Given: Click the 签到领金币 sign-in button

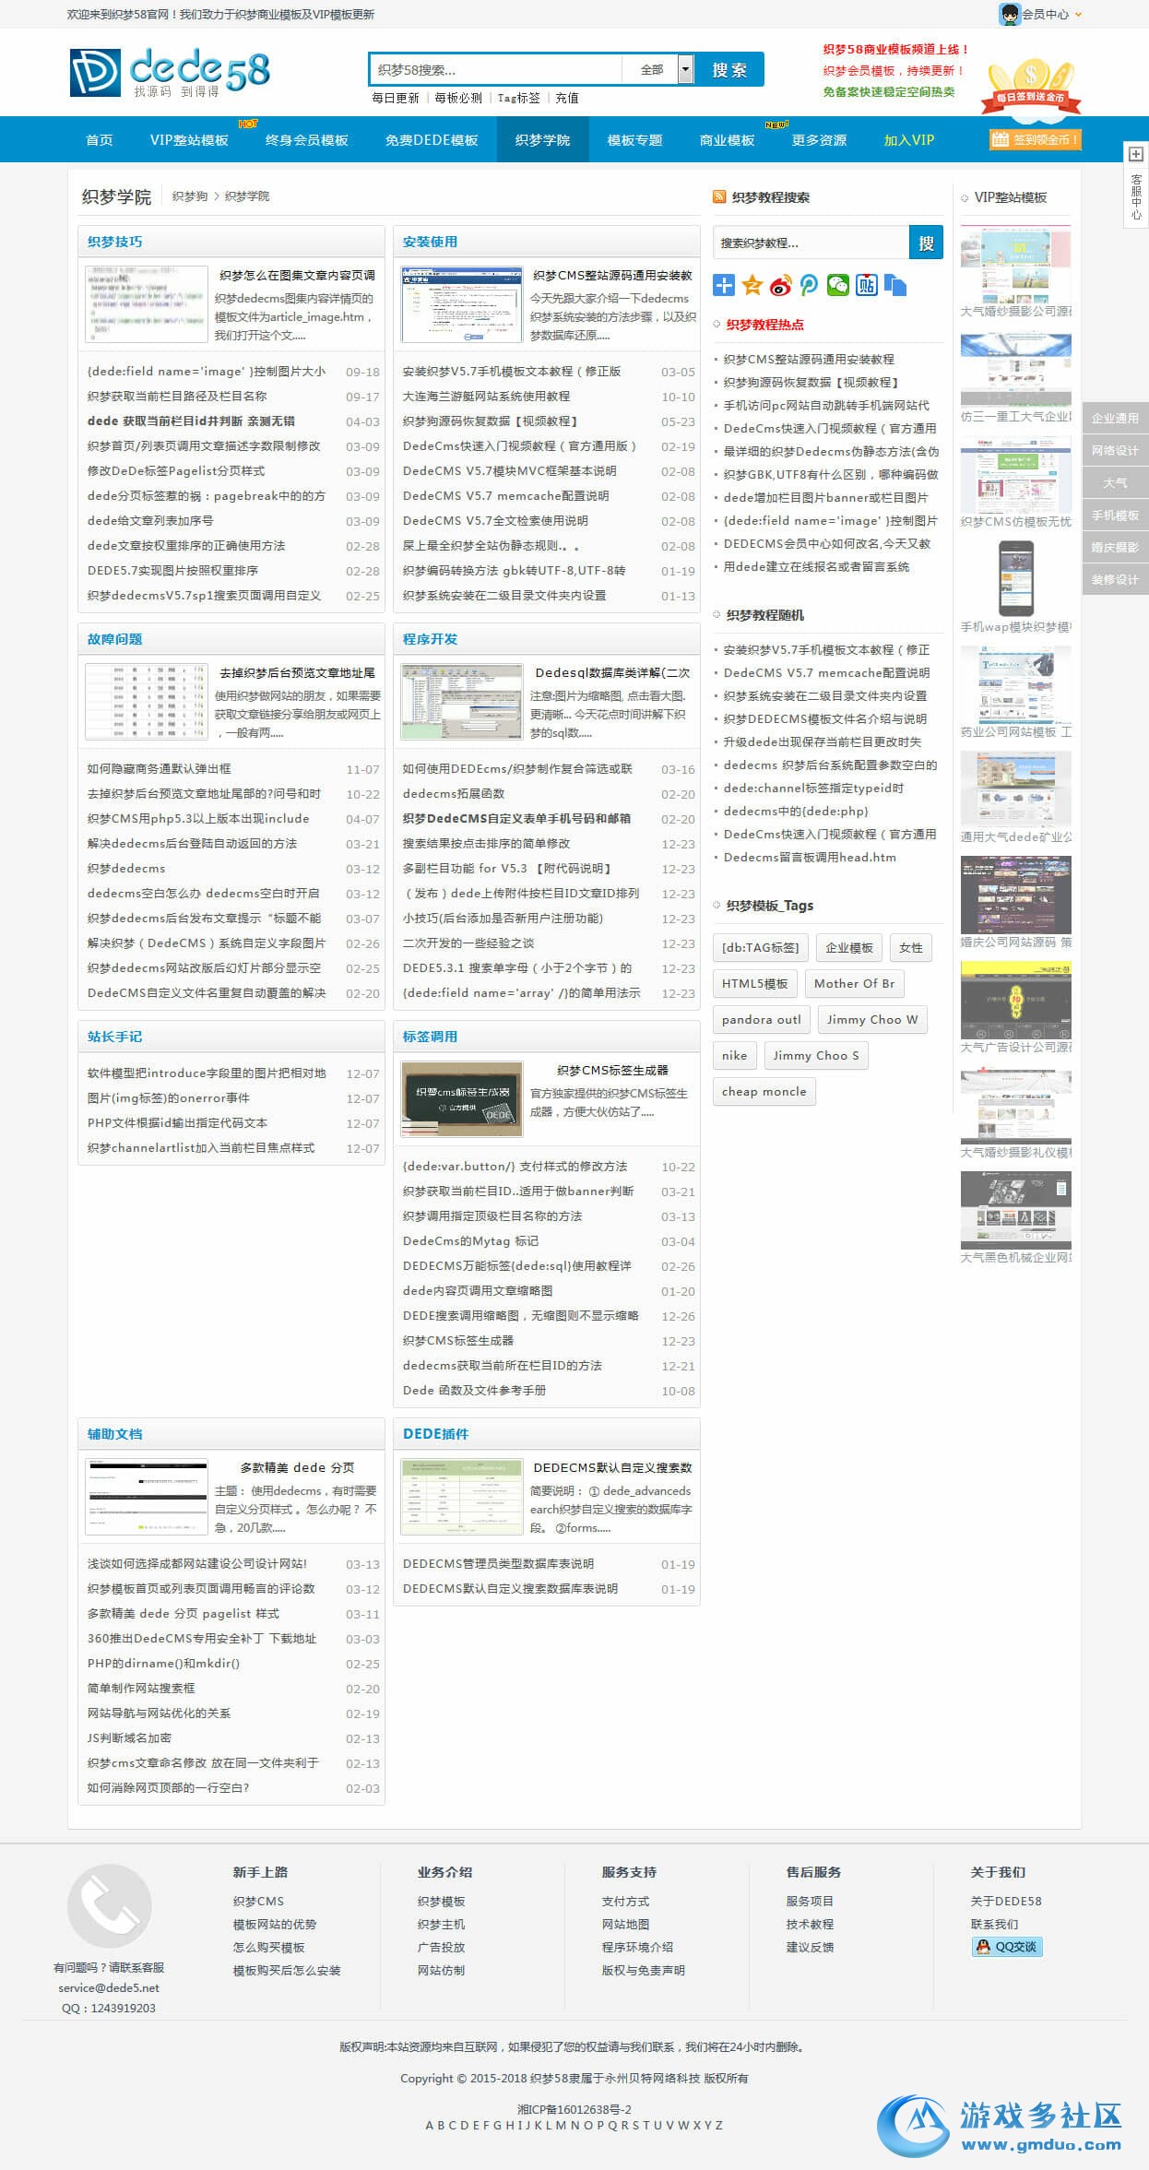Looking at the screenshot, I should click(1034, 139).
